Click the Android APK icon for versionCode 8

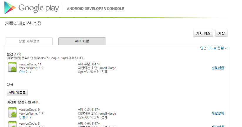click(x=12, y=124)
